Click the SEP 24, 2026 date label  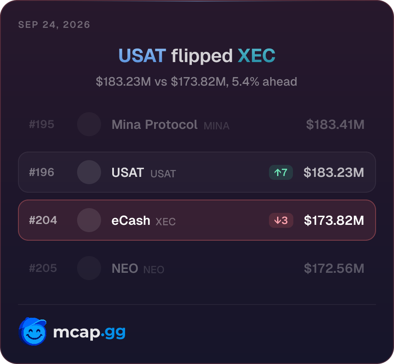point(54,24)
